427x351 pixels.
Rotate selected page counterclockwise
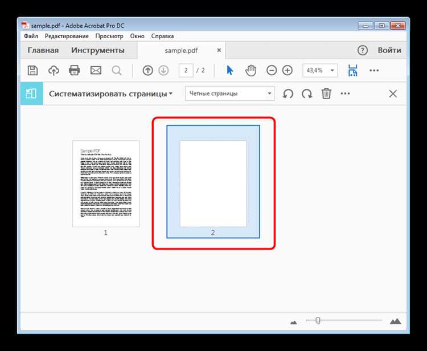[288, 94]
